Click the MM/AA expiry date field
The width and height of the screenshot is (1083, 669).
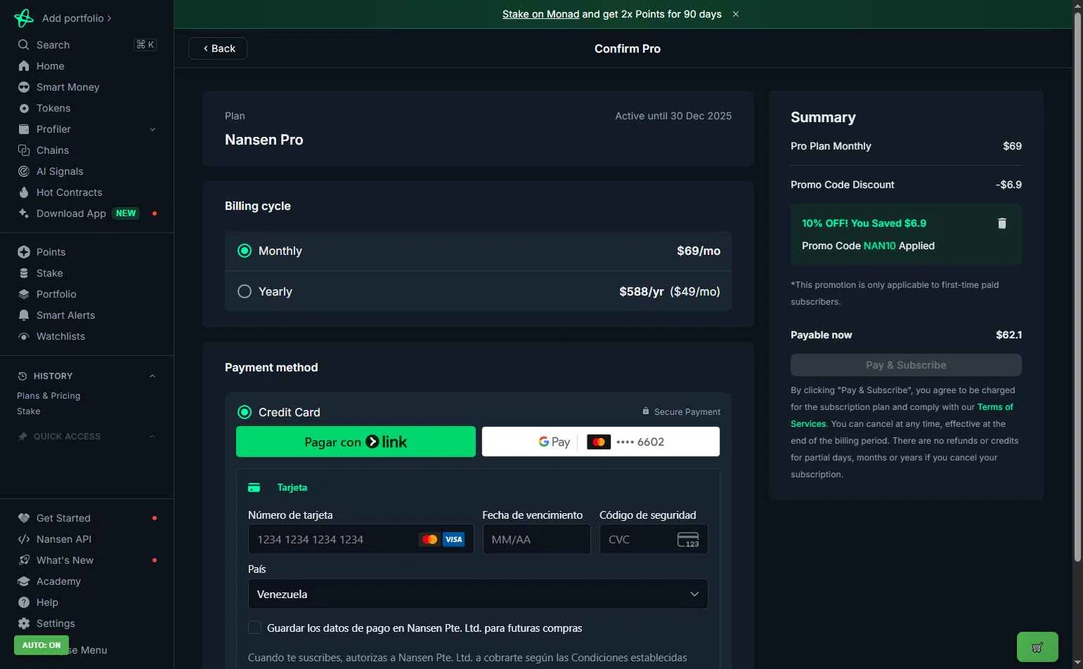tap(536, 539)
